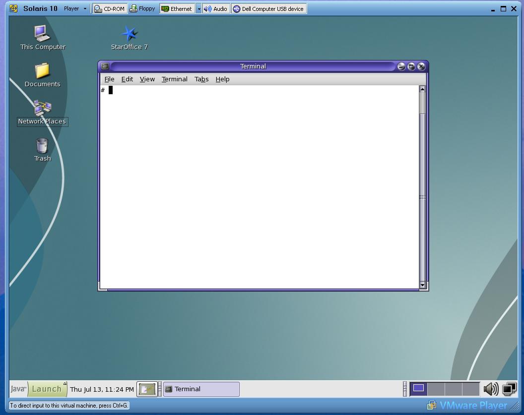
Task: Click terminal scrollbar up arrow
Action: [422, 89]
